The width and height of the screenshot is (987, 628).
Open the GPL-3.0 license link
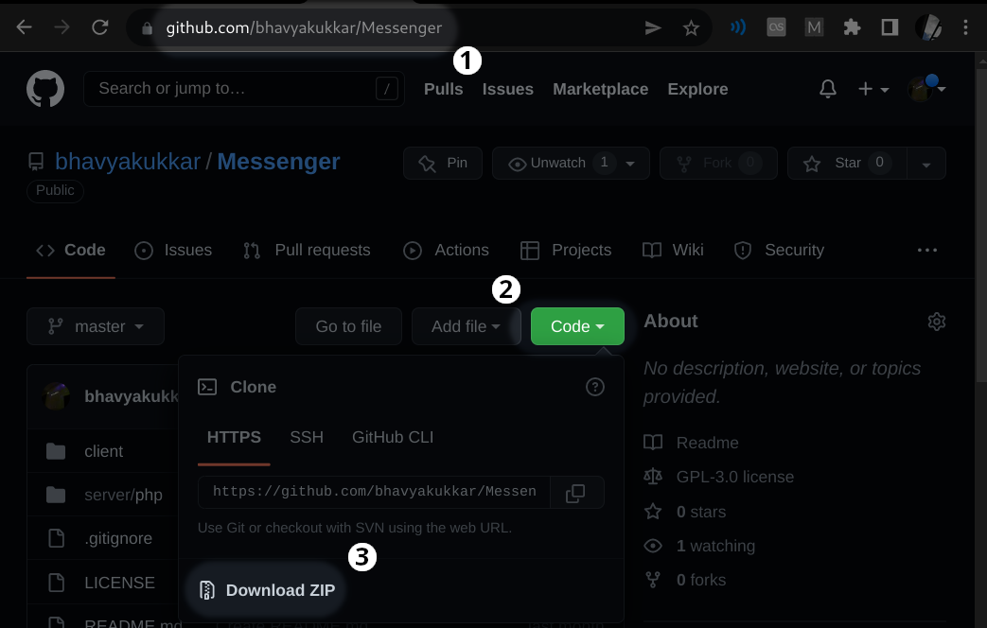pyautogui.click(x=719, y=477)
